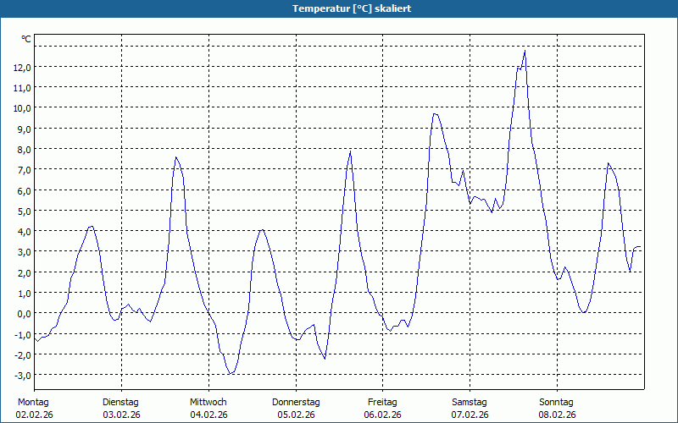
Task: Click the 7,0 axis value
Action: pos(25,170)
